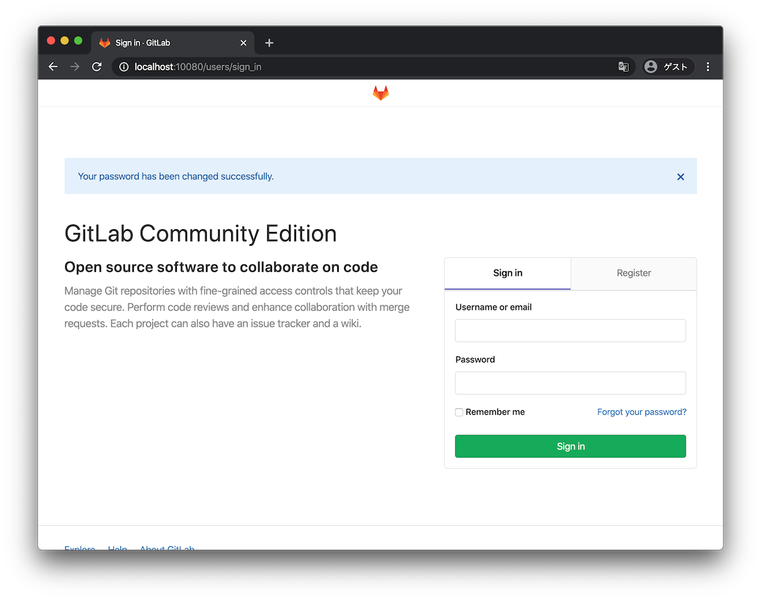
Task: Dismiss the password changed alert
Action: [x=681, y=177]
